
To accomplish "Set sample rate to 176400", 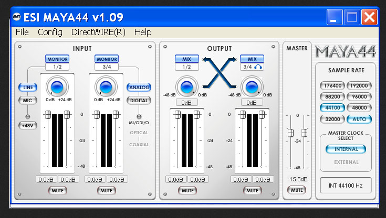I will coord(332,86).
